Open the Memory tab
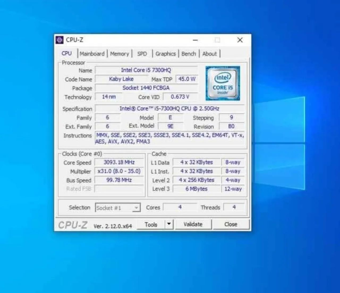This screenshot has height=293, width=340. click(x=120, y=54)
